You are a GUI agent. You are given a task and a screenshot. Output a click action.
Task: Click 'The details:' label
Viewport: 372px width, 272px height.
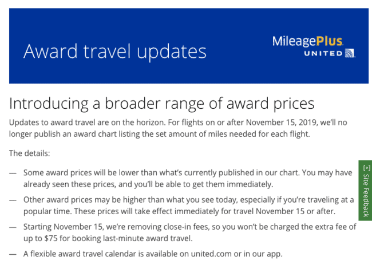[x=30, y=153]
